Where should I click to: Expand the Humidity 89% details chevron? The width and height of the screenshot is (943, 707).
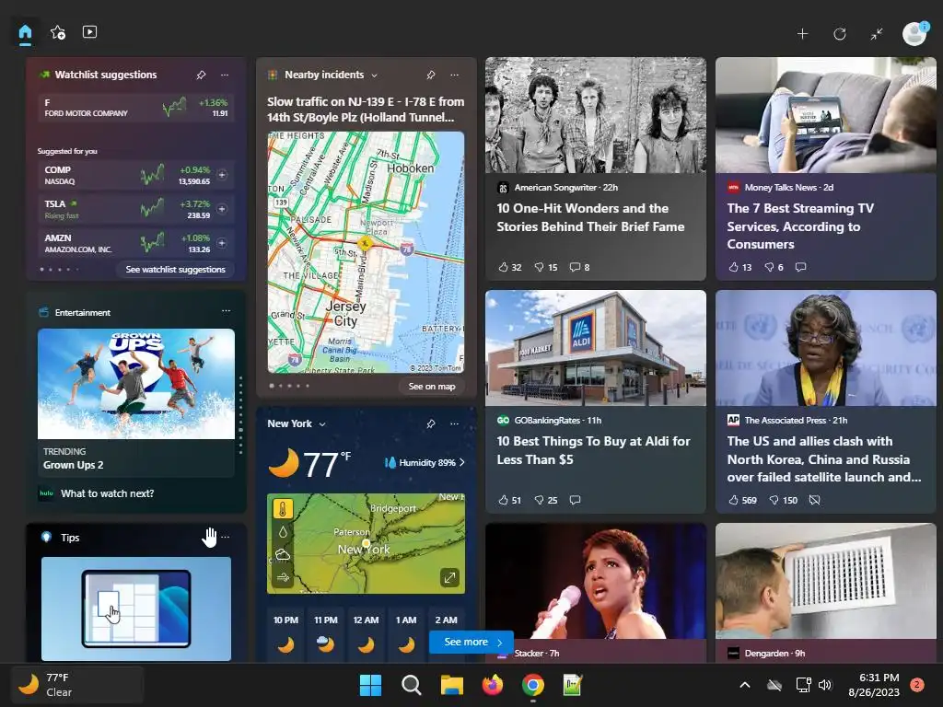[x=462, y=462]
